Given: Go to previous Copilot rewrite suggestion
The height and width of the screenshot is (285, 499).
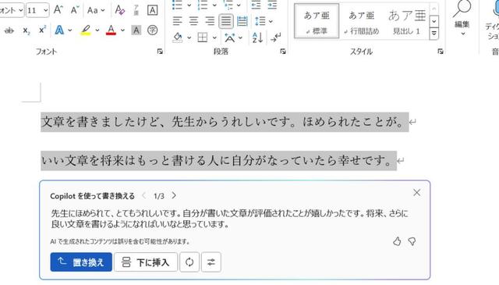Looking at the screenshot, I should [x=143, y=195].
